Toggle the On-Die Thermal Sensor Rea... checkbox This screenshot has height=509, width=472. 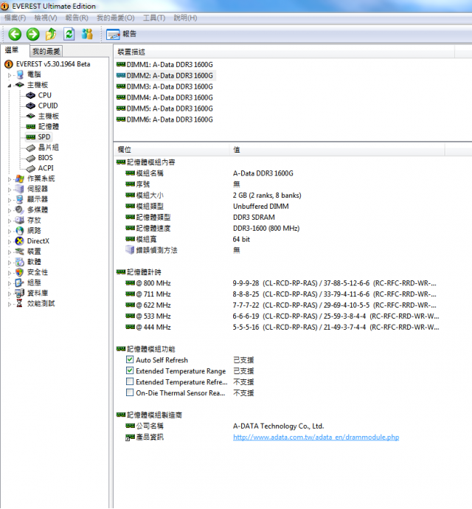(130, 392)
